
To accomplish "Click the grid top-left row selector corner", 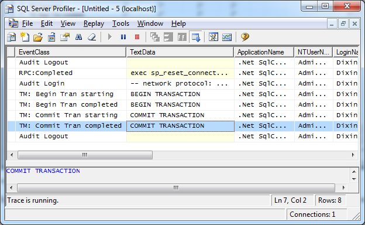I will [11, 52].
